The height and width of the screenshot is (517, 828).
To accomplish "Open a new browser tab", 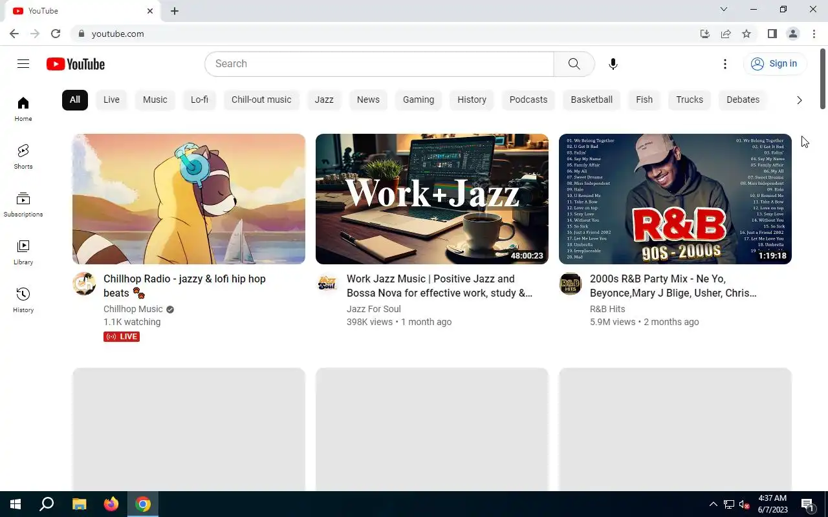I will click(x=175, y=11).
